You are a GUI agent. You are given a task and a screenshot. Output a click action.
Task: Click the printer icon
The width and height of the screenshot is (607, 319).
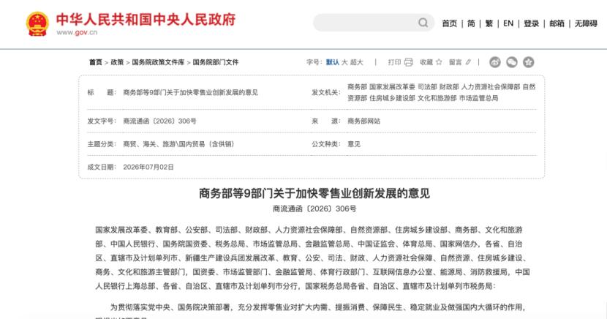[408, 62]
